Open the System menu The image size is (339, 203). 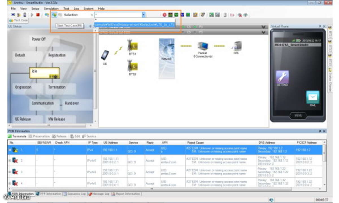88,9
